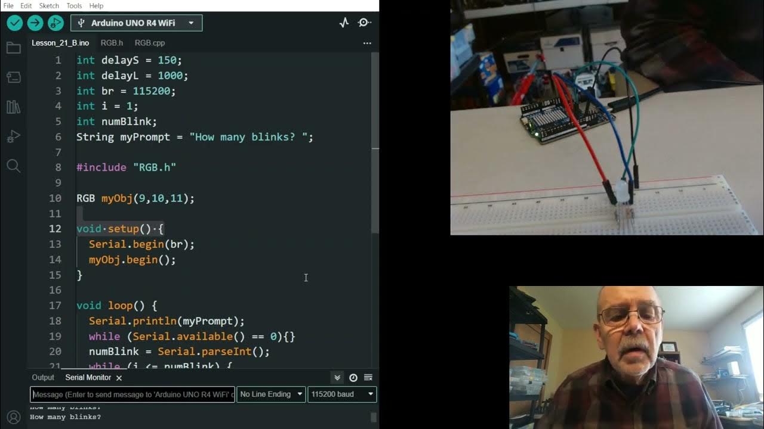
Task: Close the Serial Monitor tab
Action: coord(119,378)
